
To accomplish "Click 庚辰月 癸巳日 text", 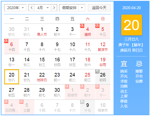I will point(131,50).
